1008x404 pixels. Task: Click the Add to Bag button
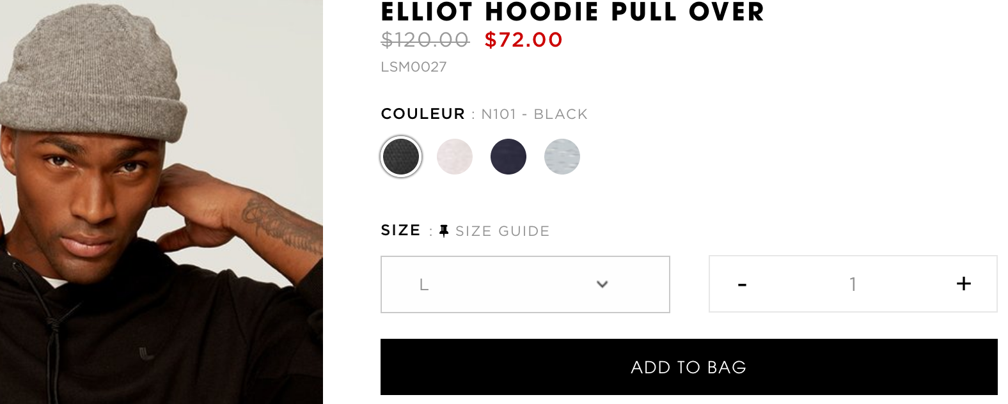tap(689, 367)
